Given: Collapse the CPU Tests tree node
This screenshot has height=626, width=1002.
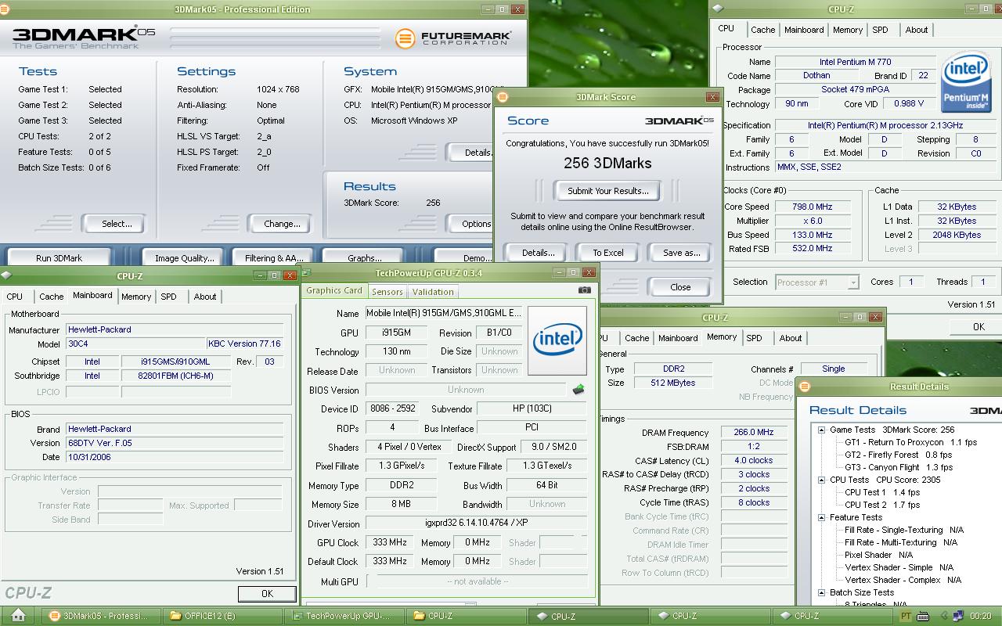Looking at the screenshot, I should (x=821, y=480).
